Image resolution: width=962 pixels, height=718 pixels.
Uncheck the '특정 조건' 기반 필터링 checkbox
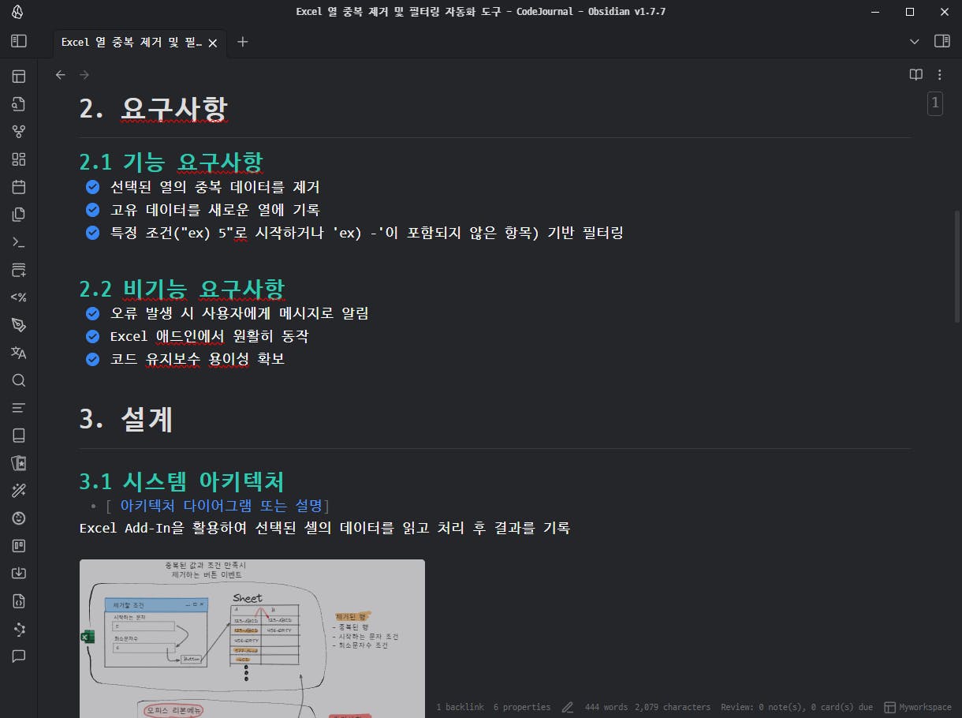[x=92, y=233]
